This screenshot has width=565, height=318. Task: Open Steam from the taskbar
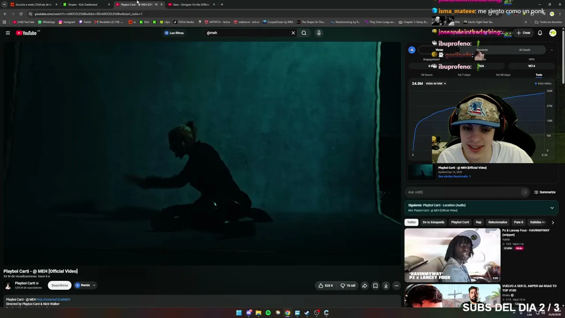click(x=307, y=313)
